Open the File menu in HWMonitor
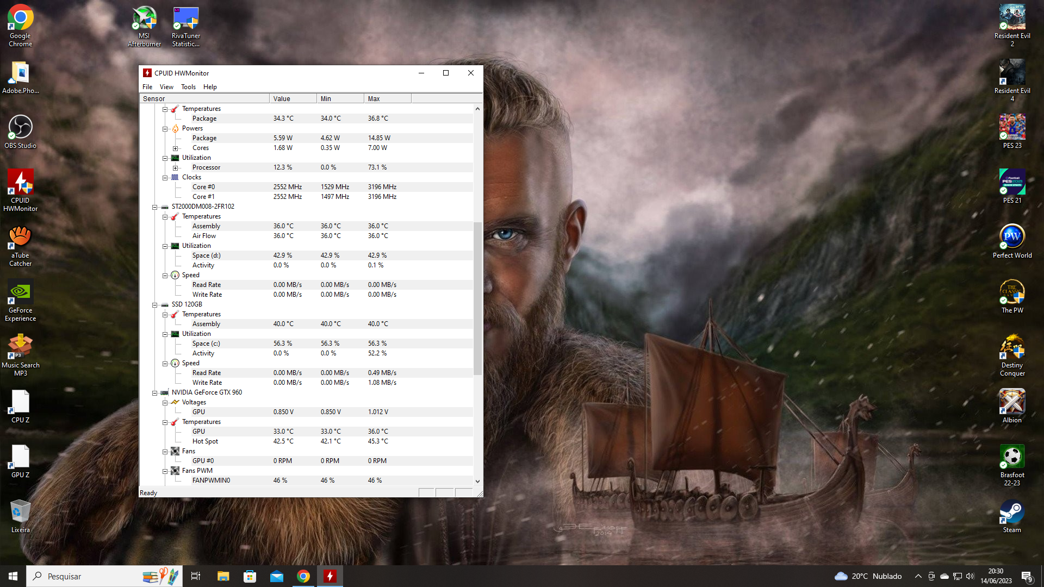This screenshot has width=1044, height=587. (147, 87)
